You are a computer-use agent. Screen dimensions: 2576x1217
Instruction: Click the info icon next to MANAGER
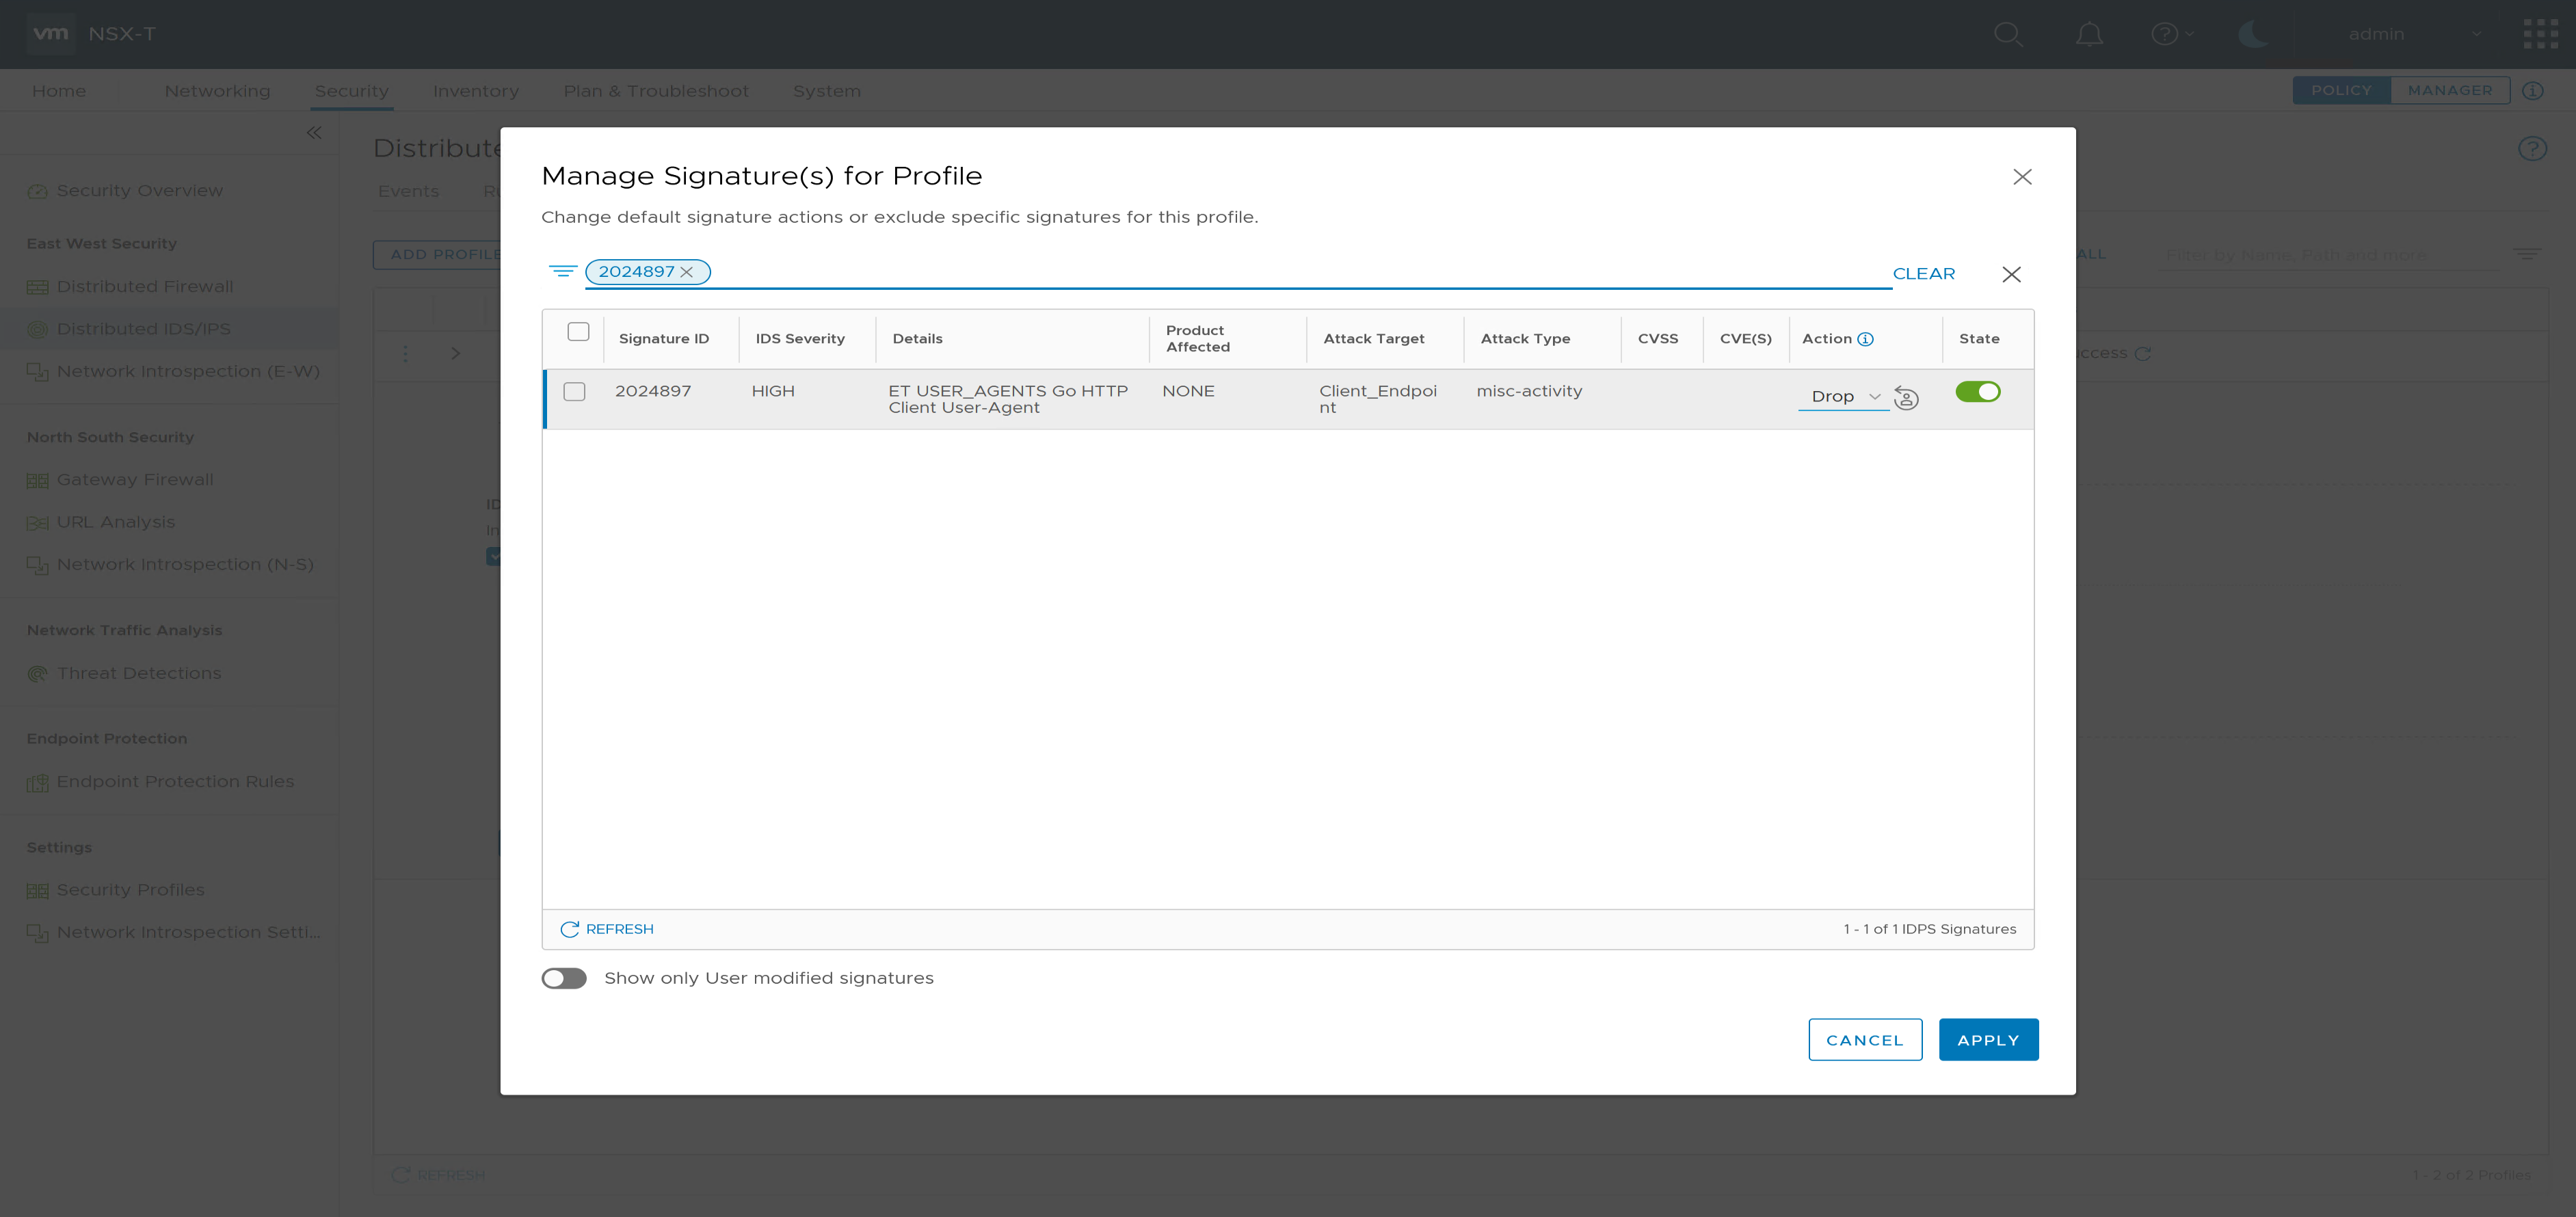(x=2532, y=90)
